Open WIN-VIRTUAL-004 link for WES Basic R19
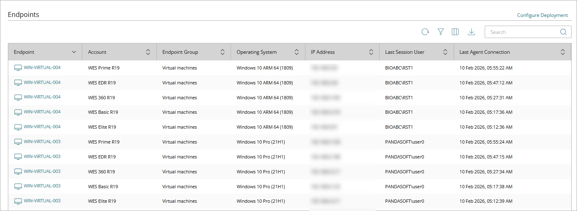 click(x=42, y=112)
